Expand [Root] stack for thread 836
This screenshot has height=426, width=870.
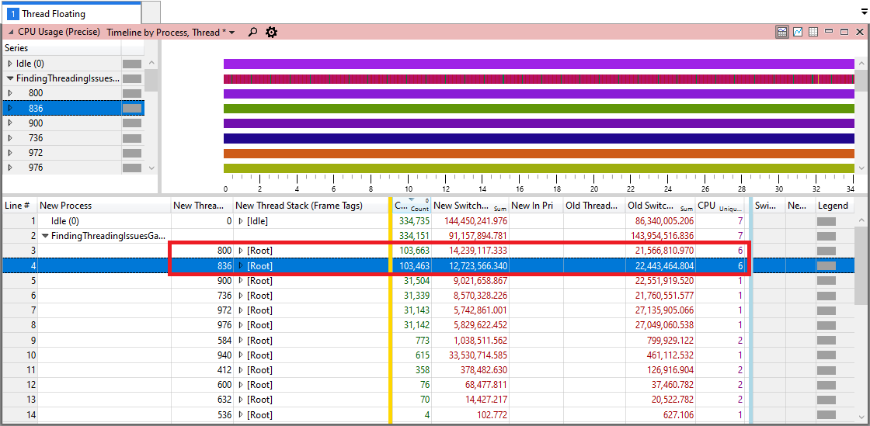tap(241, 266)
